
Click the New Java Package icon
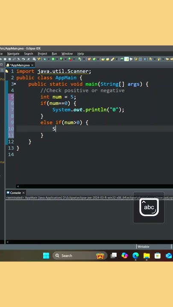coord(89,59)
